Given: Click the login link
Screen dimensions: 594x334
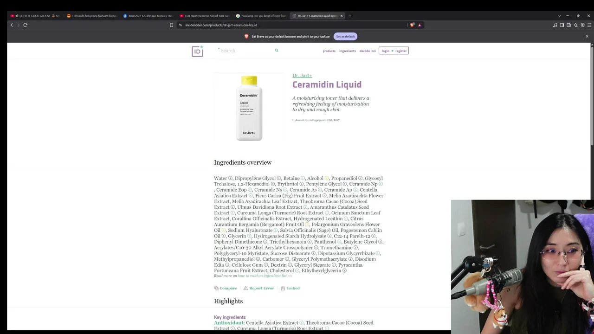Looking at the screenshot, I should tap(386, 51).
